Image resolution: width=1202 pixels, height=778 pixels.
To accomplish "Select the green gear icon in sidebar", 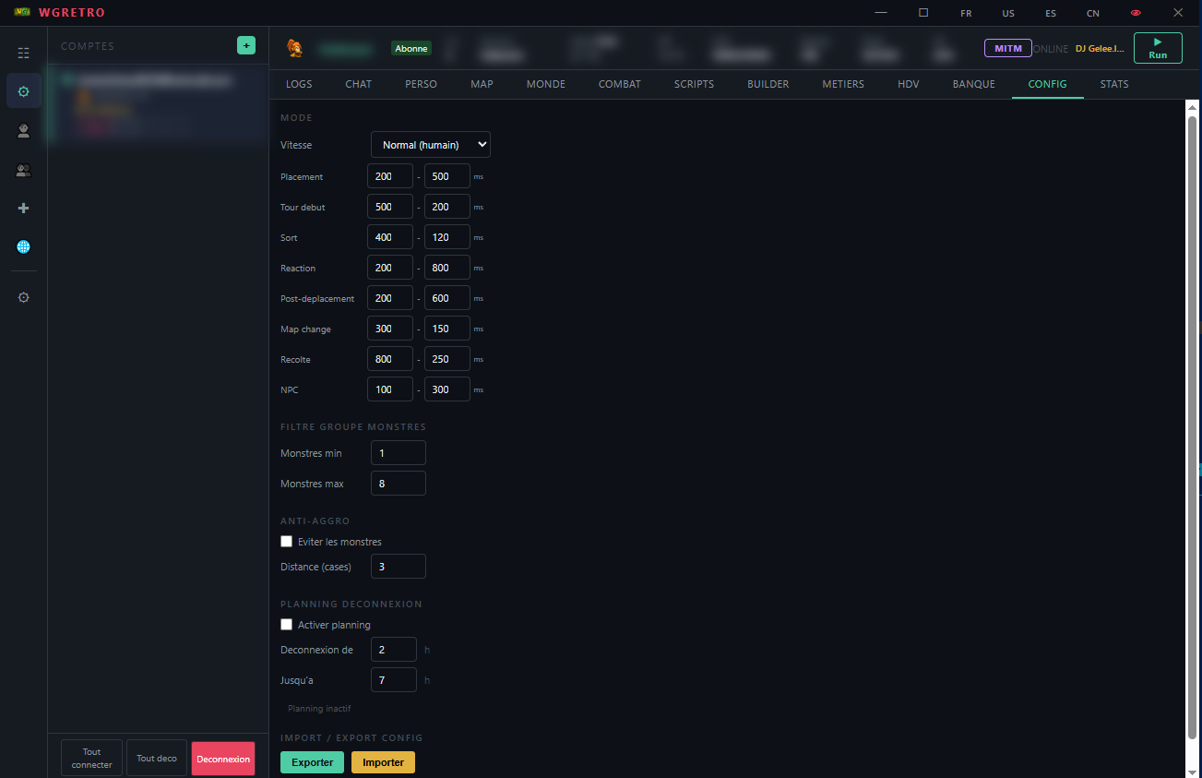I will 23,91.
